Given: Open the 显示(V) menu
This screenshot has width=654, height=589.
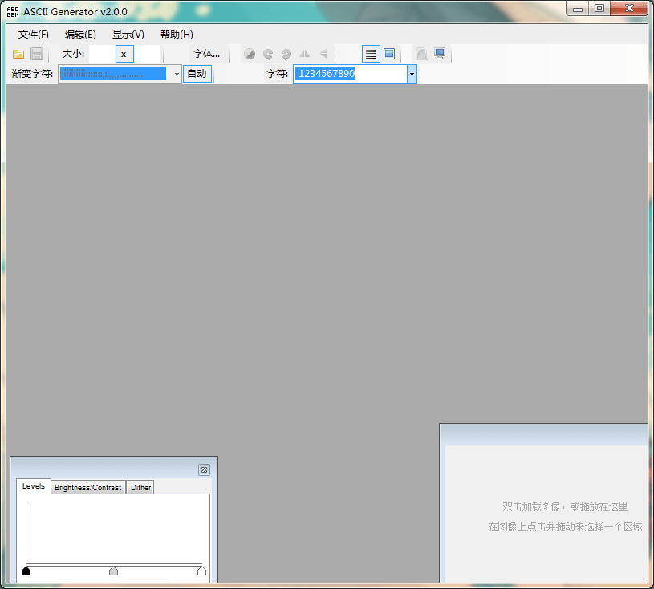Looking at the screenshot, I should click(x=128, y=35).
